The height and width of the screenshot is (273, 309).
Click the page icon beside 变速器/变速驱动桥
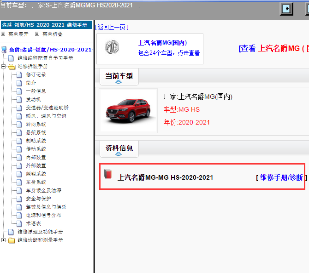coord(19,108)
